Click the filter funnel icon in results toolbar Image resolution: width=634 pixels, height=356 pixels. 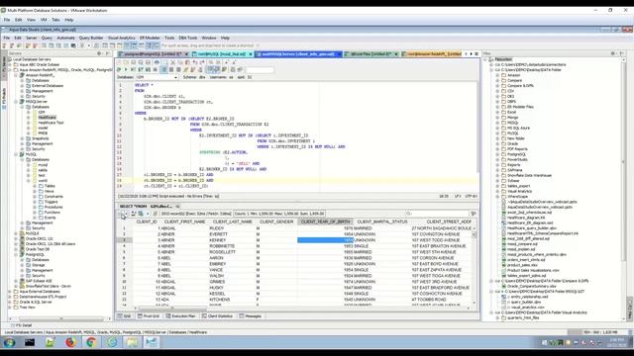(474, 214)
